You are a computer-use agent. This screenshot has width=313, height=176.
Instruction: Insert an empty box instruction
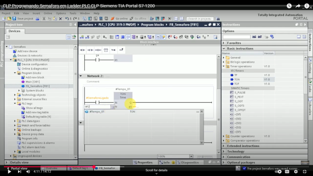(x=106, y=50)
